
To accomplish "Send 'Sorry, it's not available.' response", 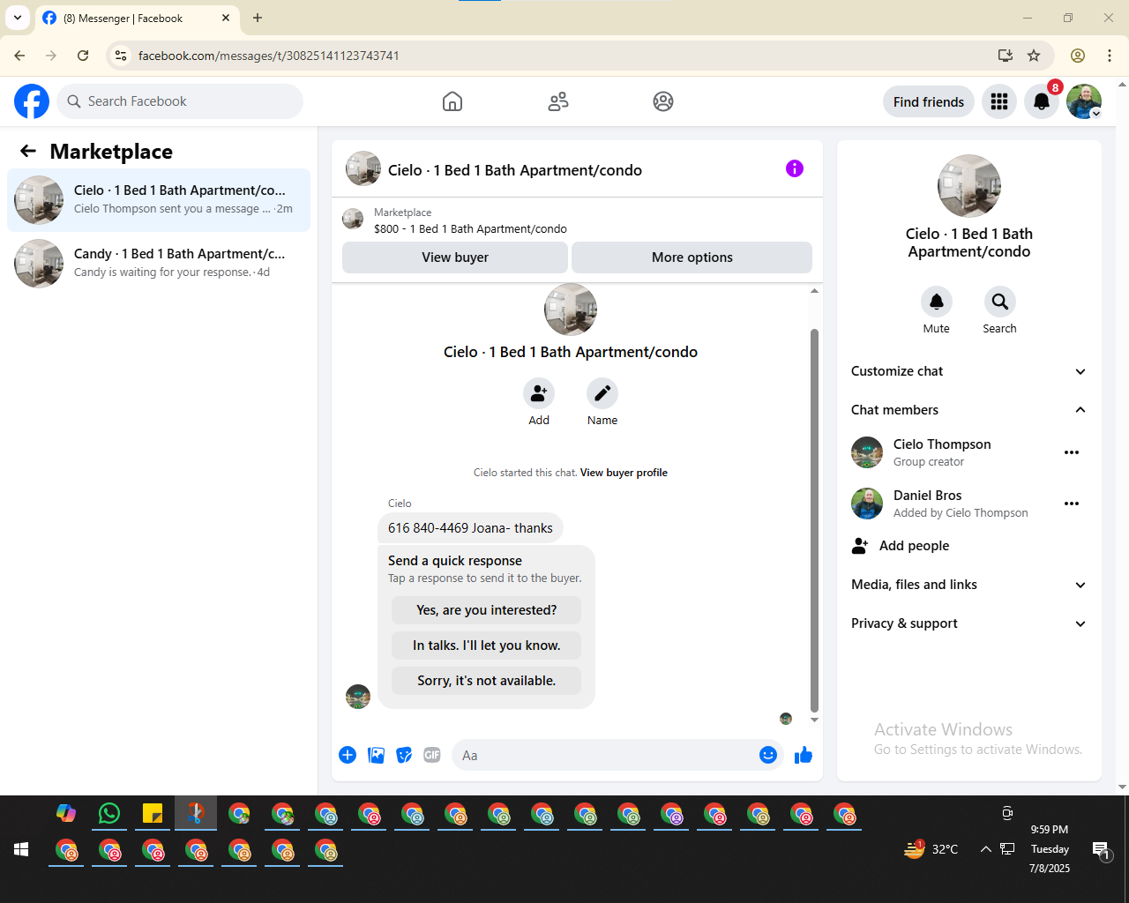I will 487,681.
